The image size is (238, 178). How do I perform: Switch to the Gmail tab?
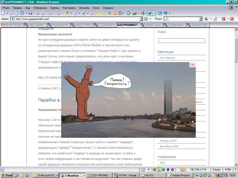click(12, 25)
